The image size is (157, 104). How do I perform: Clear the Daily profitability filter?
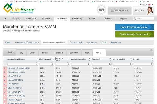tap(131, 64)
